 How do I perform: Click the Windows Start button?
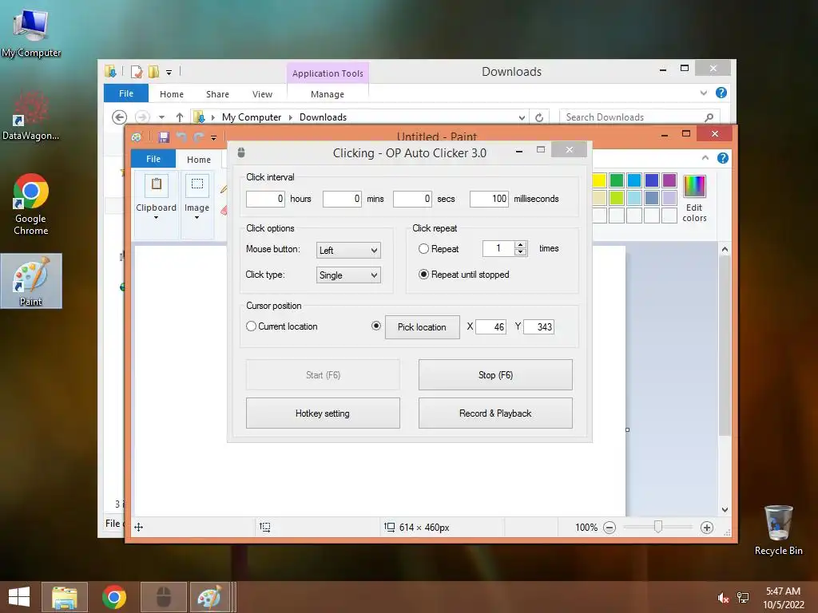click(19, 597)
